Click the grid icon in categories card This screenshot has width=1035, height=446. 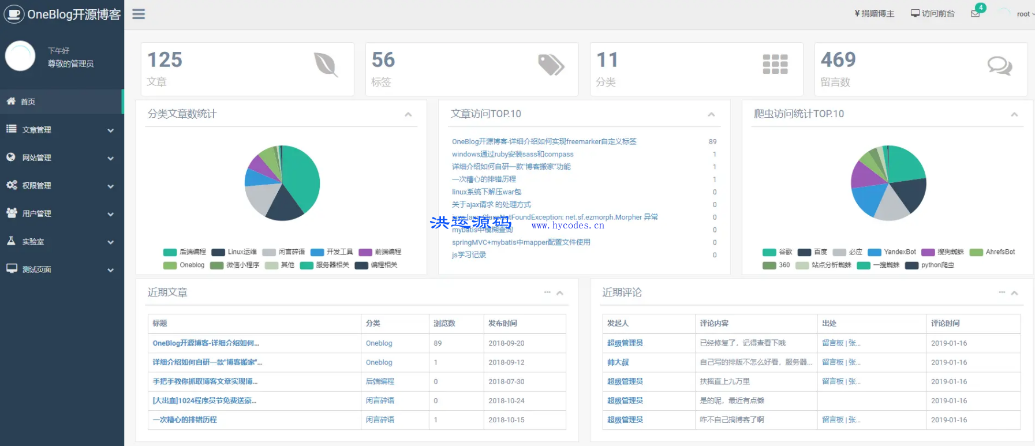point(775,65)
